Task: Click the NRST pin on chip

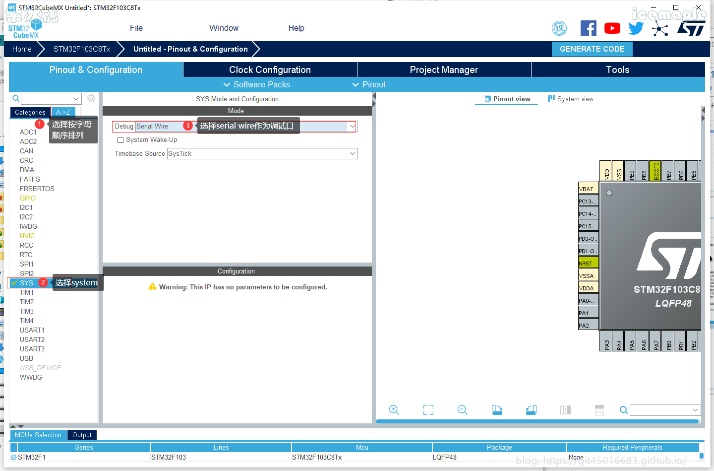Action: tap(588, 263)
